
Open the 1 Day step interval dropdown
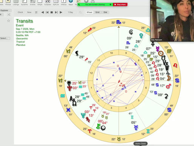(70, 12)
